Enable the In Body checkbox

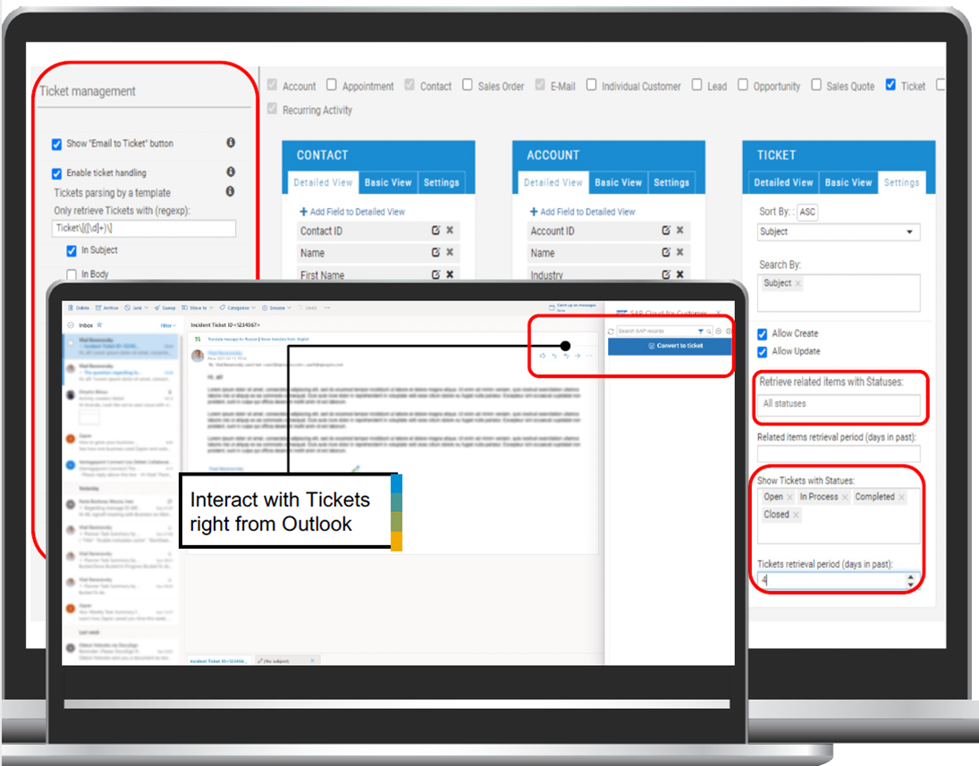click(72, 274)
